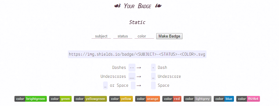
Task: Click the left ornament beside Your Badge
Action: [118, 6]
